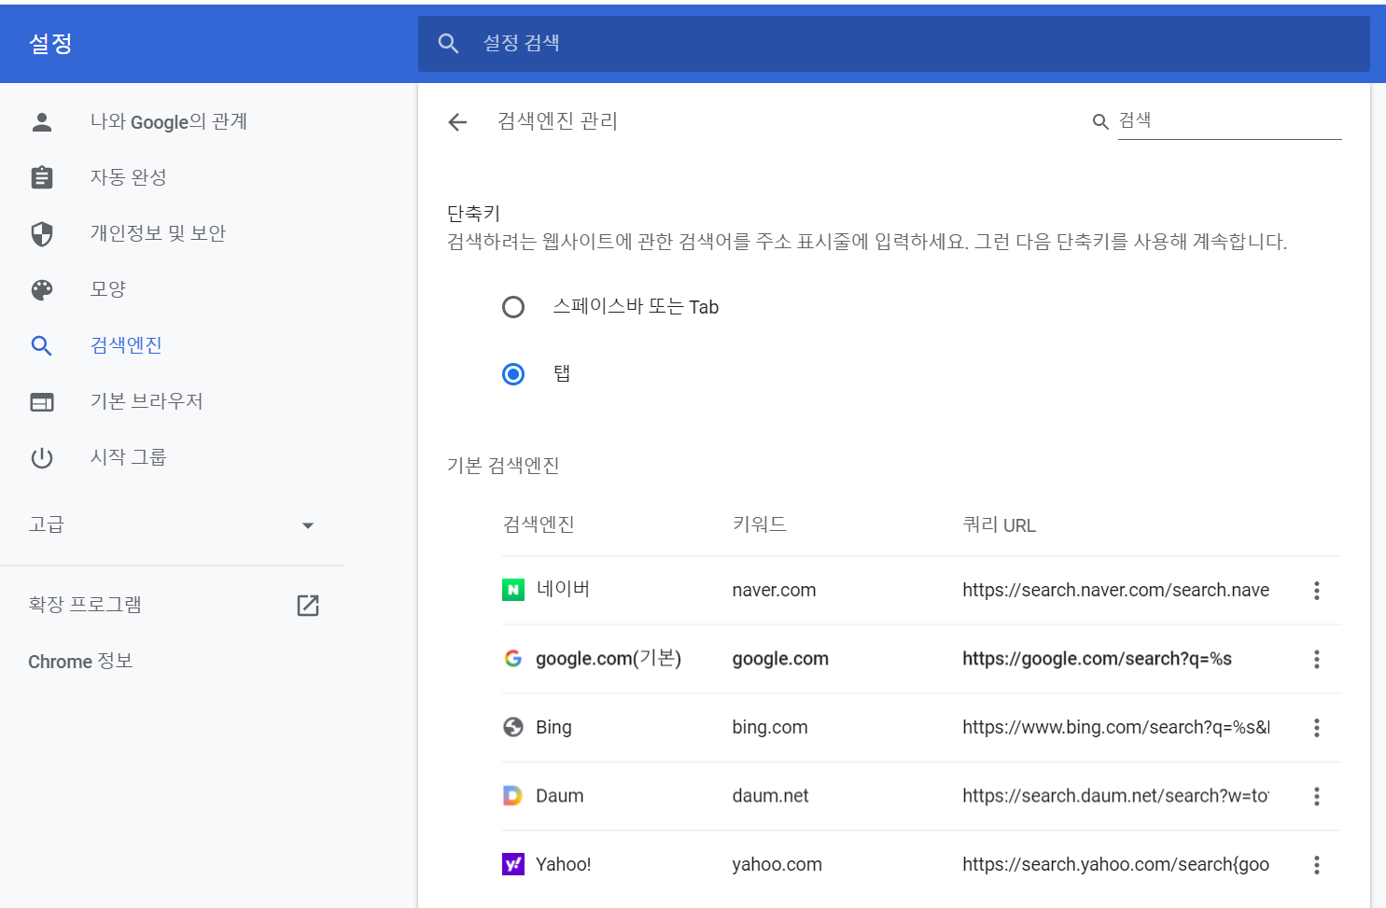Click the purple Yahoo! favicon

click(513, 864)
